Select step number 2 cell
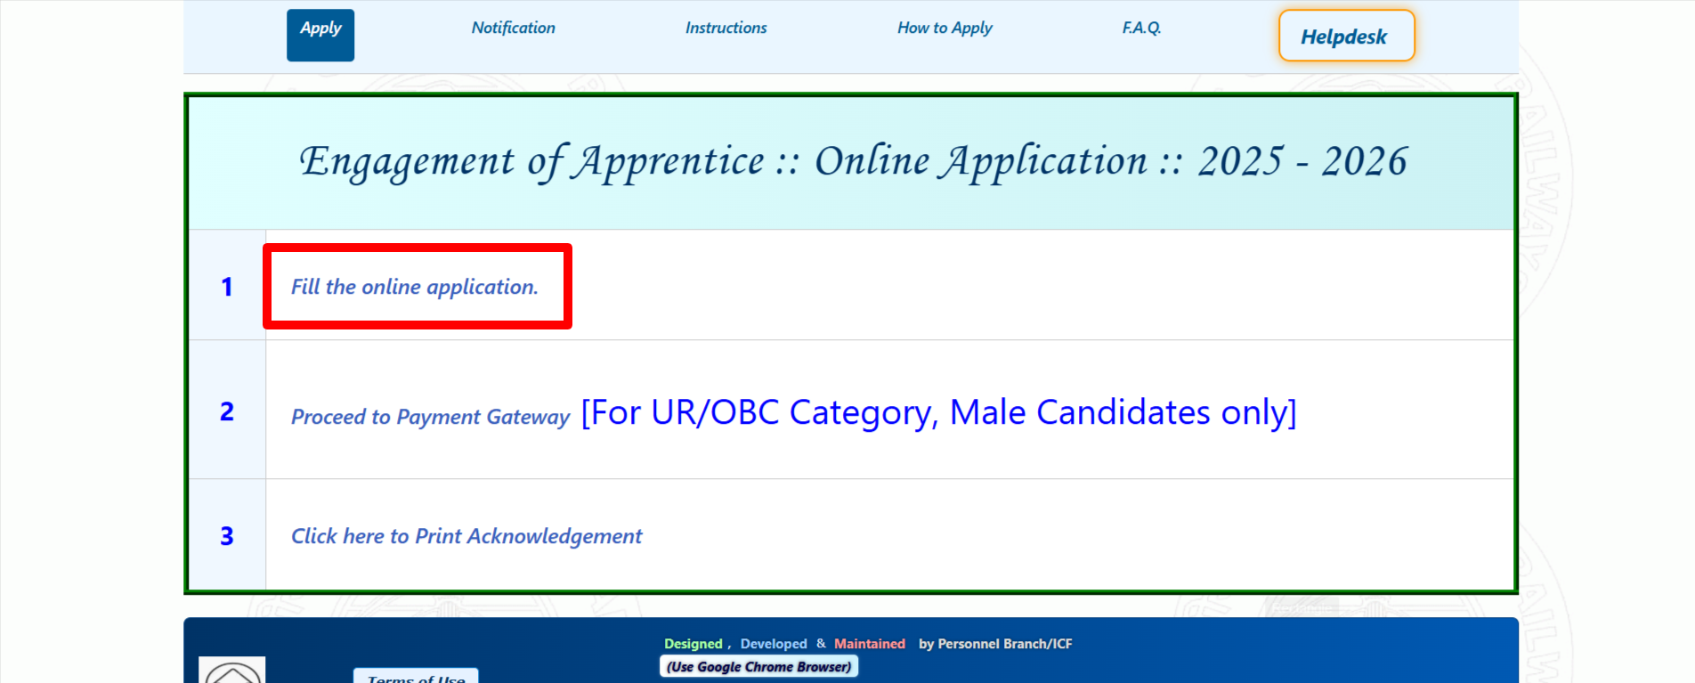 227,411
